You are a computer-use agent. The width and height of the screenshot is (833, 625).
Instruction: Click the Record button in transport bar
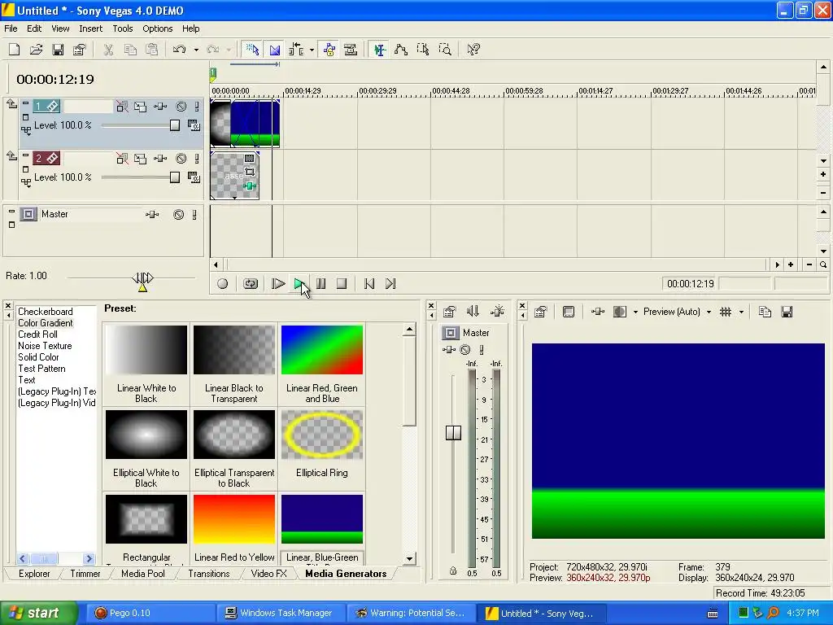coord(222,284)
